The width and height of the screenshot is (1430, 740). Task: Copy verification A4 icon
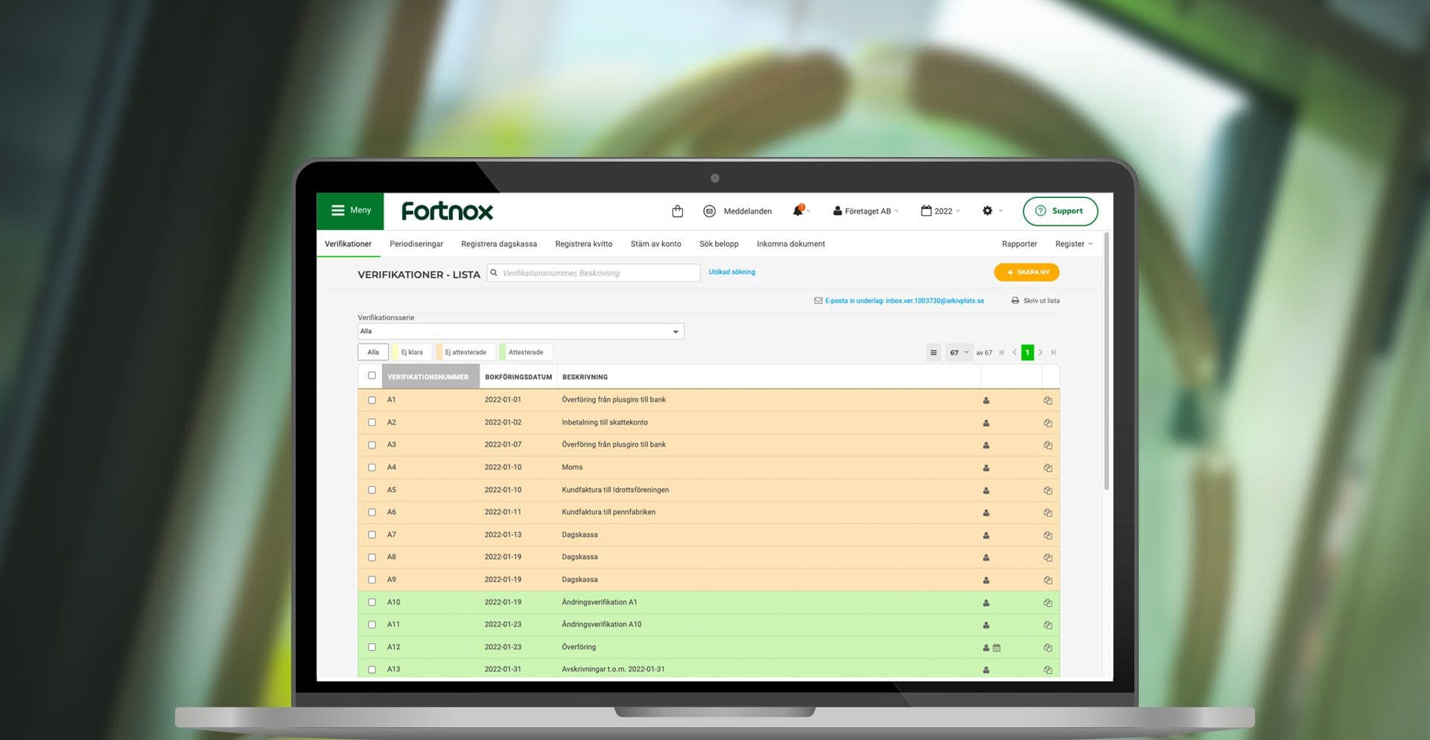[1048, 468]
